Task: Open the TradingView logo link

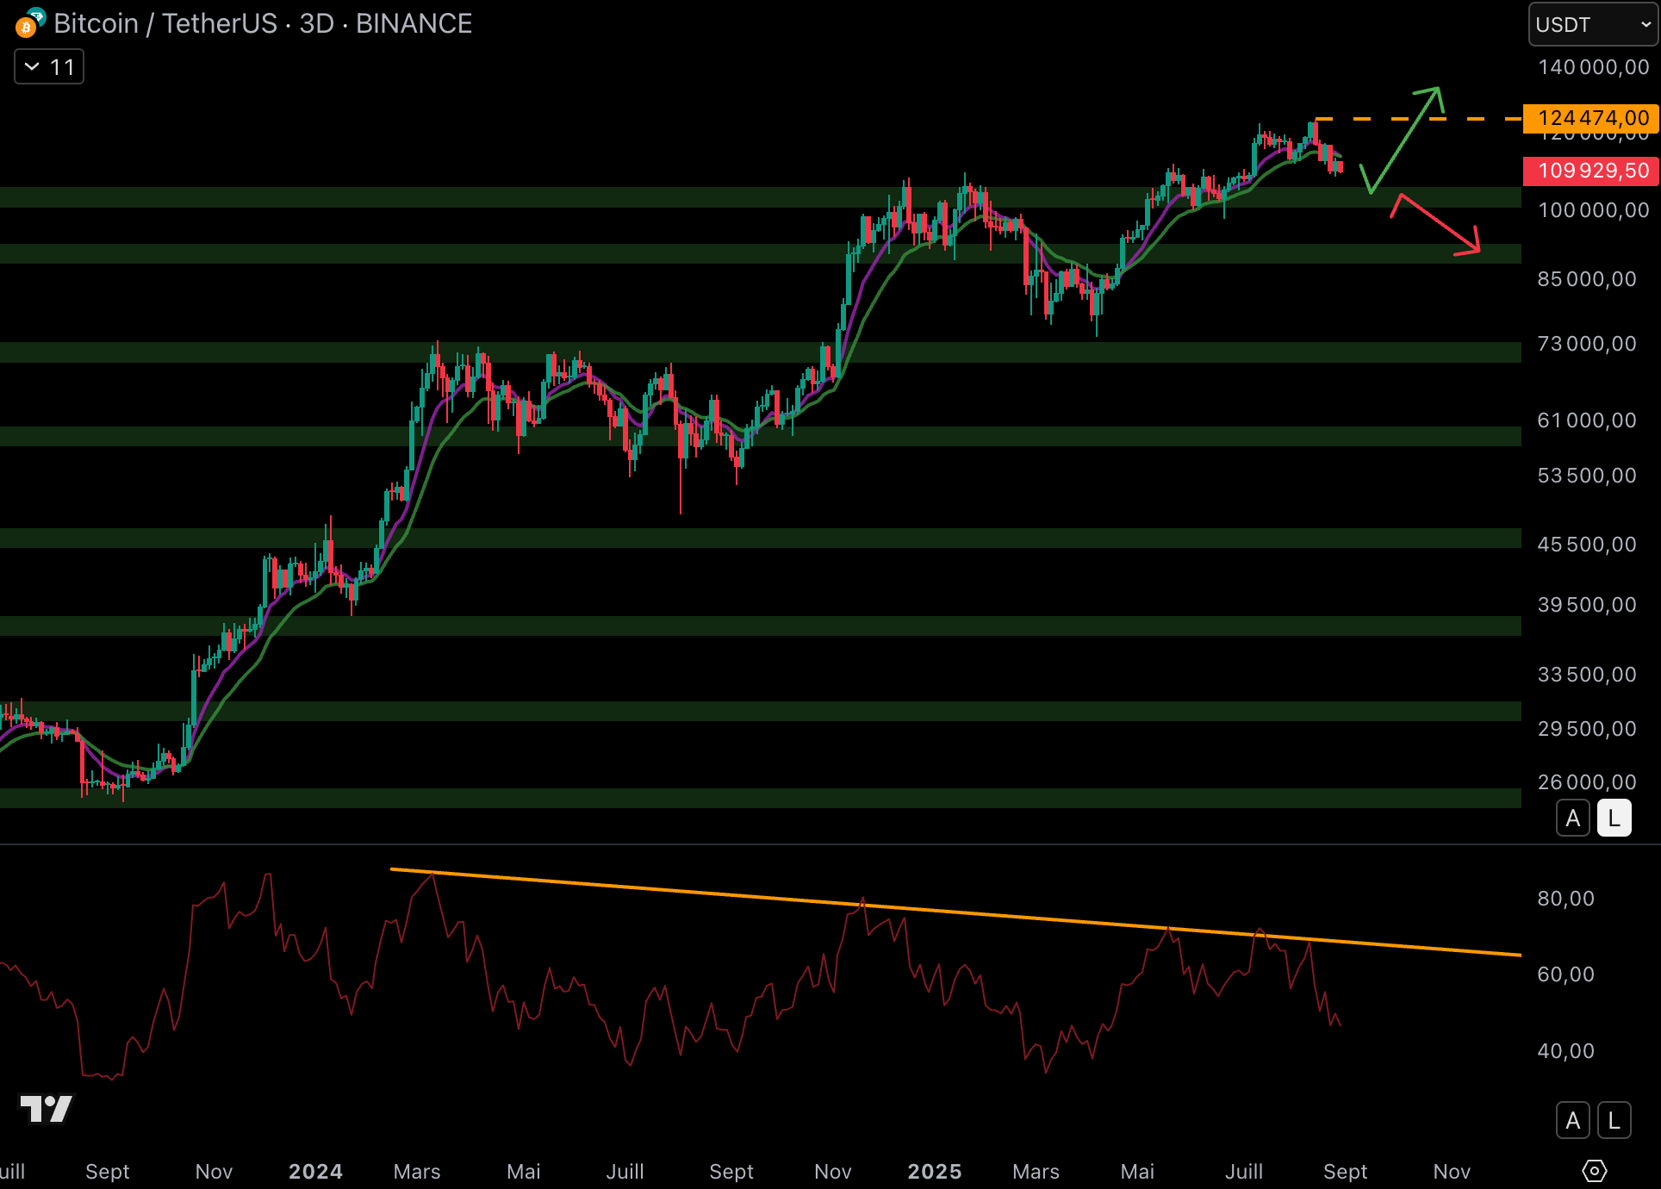Action: (x=47, y=1108)
